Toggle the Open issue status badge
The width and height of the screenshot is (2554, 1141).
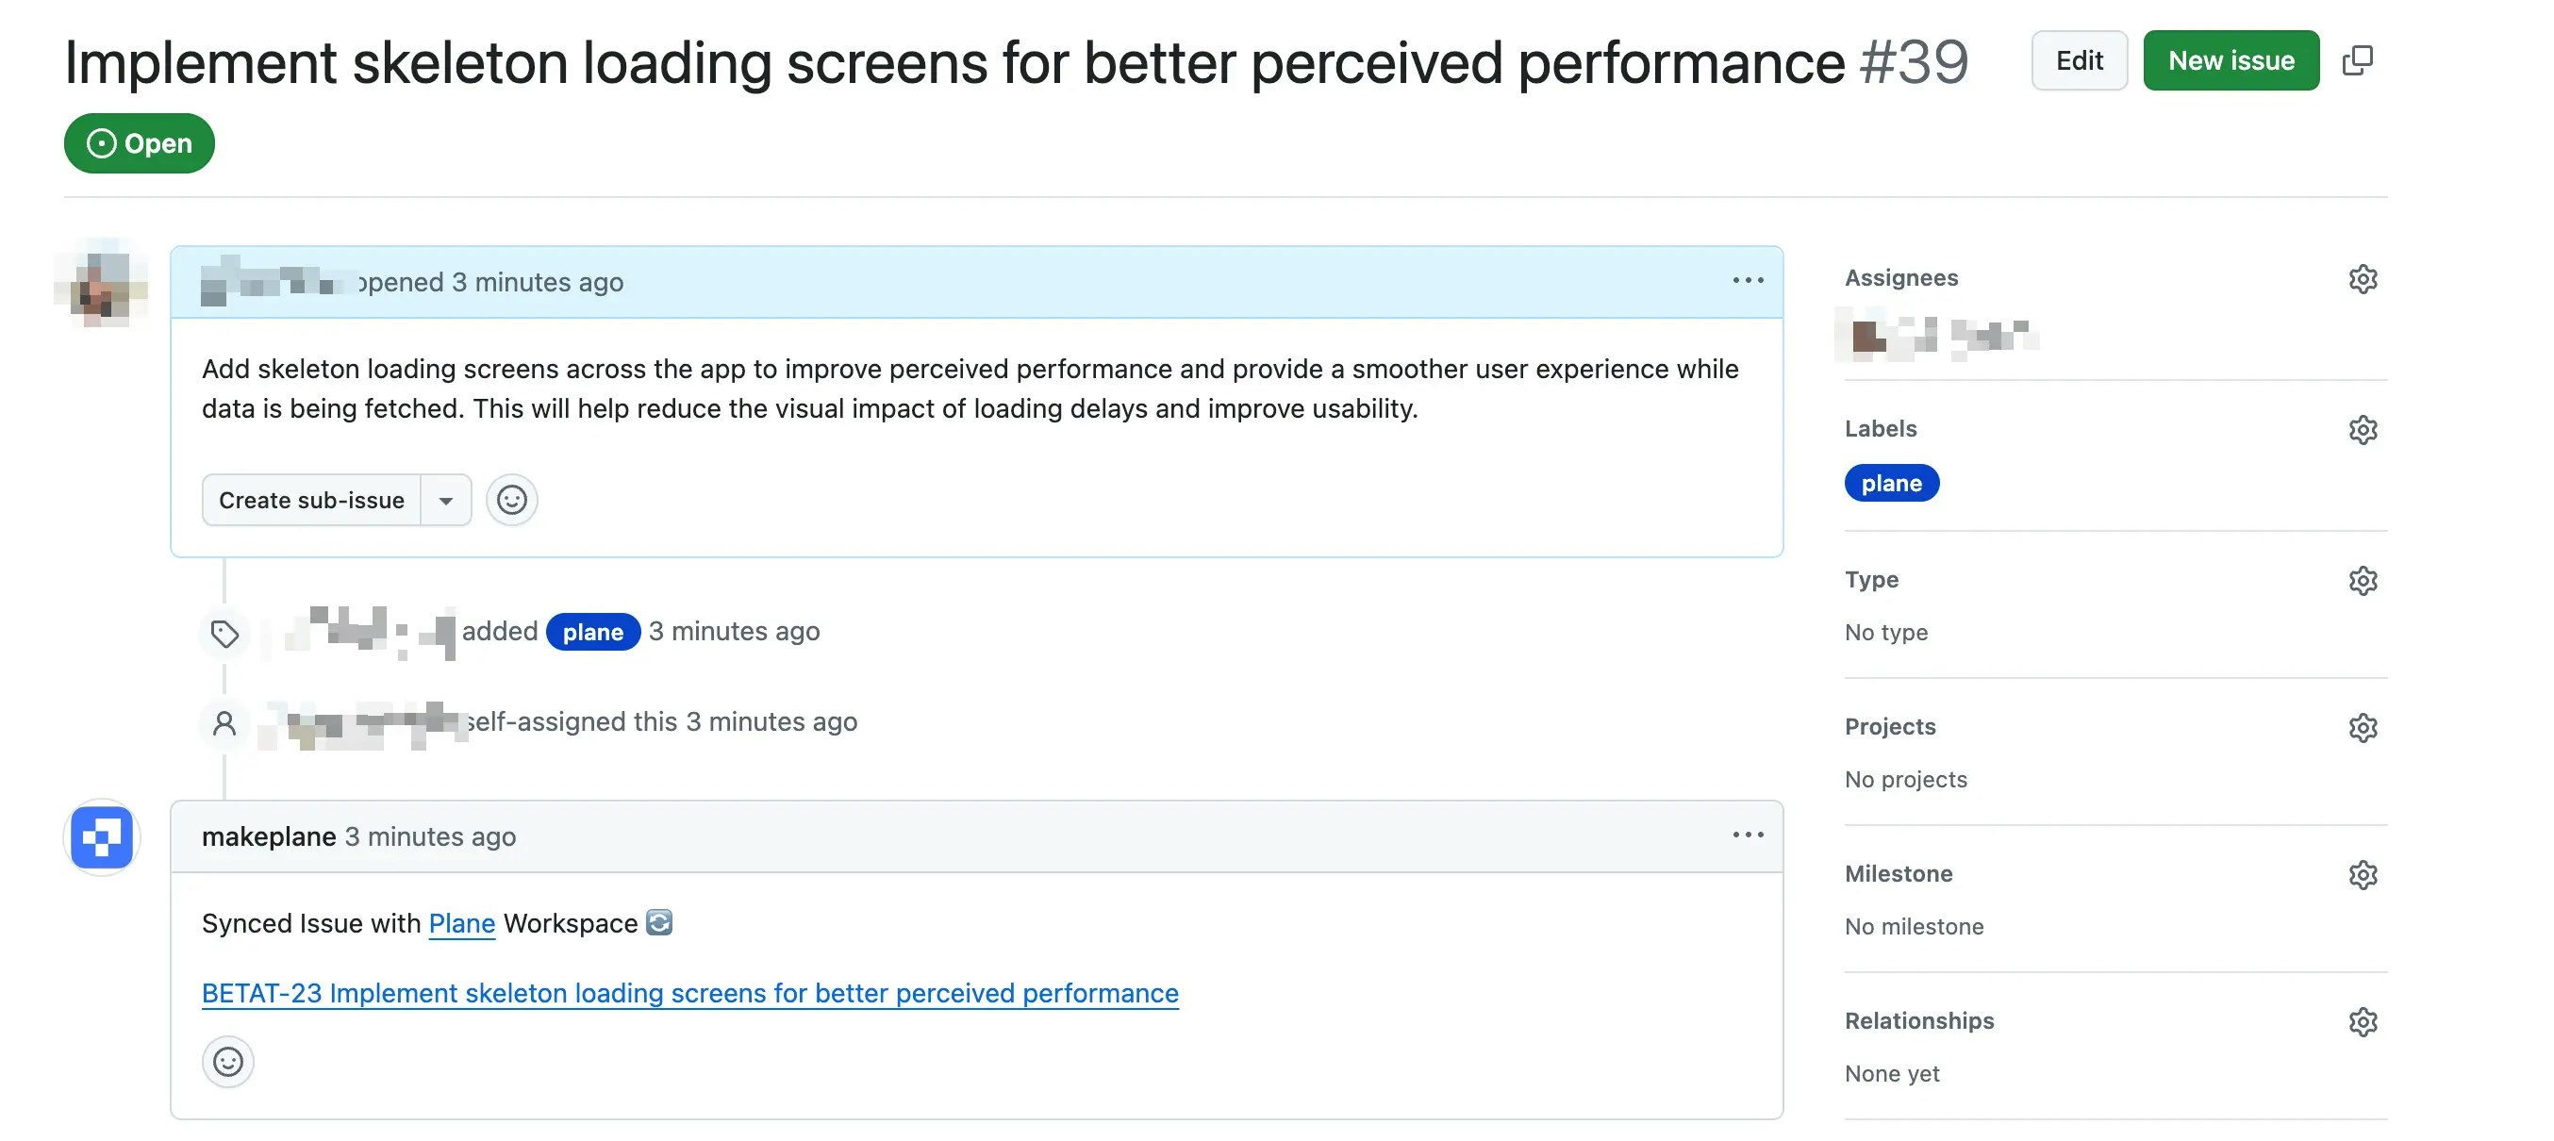pos(139,142)
